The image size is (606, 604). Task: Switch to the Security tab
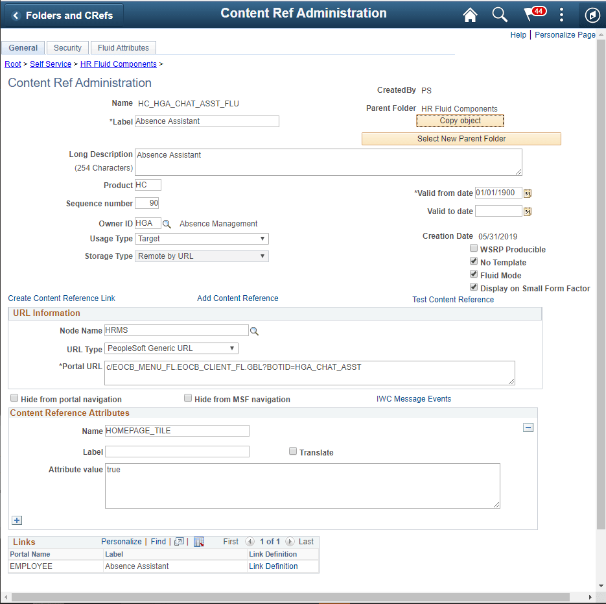(67, 47)
